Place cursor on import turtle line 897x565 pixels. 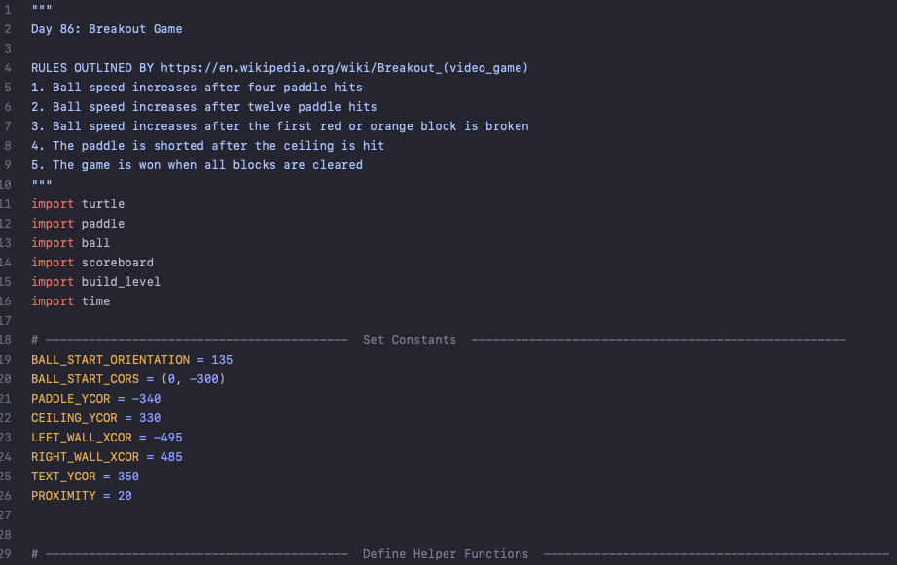[78, 204]
